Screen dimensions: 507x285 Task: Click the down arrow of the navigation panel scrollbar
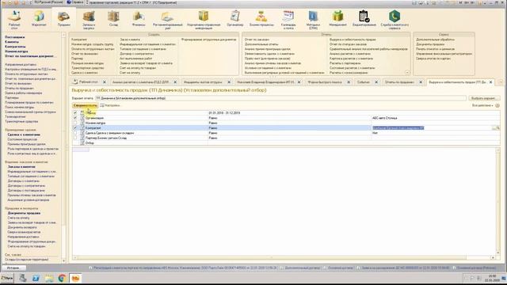click(x=63, y=260)
